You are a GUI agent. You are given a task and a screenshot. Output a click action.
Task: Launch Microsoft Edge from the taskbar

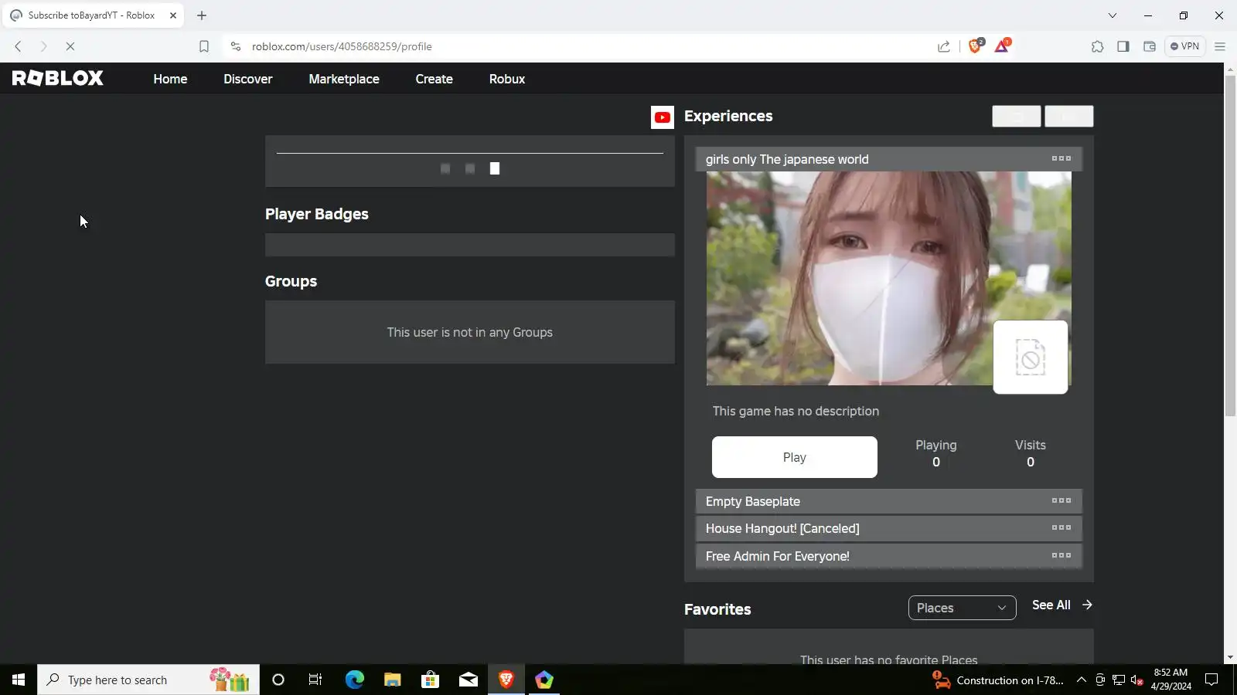point(354,680)
